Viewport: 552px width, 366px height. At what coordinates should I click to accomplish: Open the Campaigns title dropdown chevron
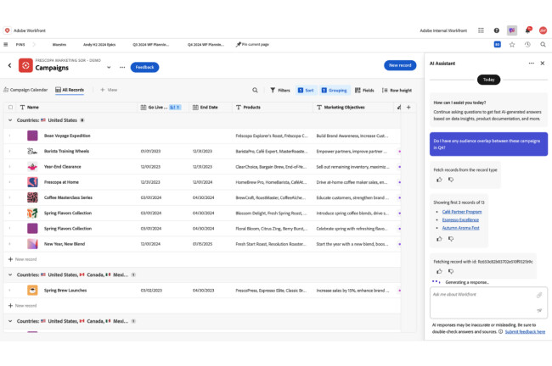coord(109,67)
